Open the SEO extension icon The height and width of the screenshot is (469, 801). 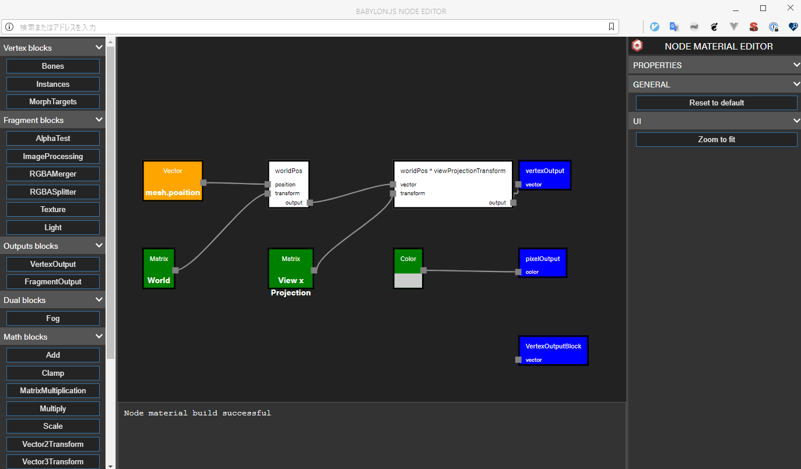coord(754,27)
